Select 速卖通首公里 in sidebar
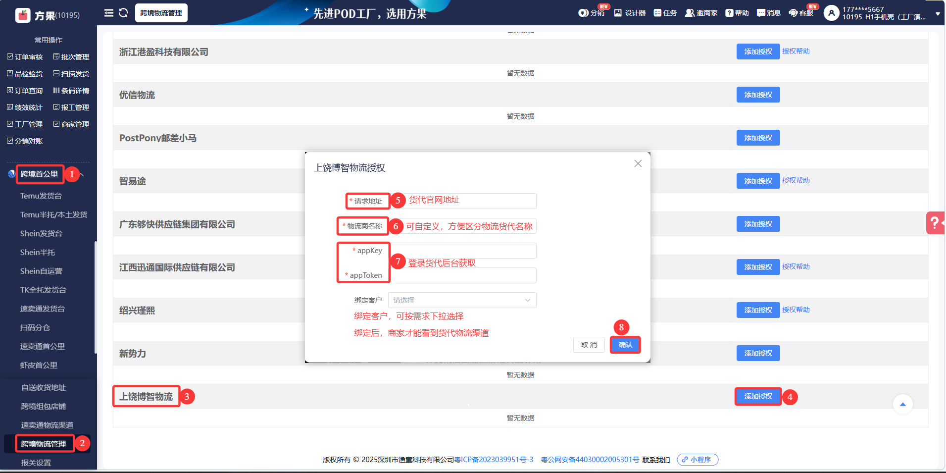The width and height of the screenshot is (946, 473). point(43,347)
